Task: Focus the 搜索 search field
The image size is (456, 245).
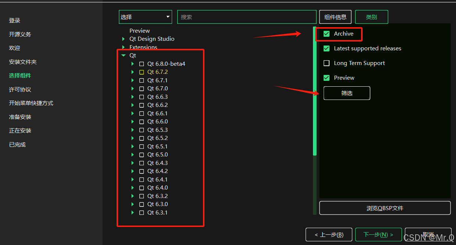Action: 247,17
